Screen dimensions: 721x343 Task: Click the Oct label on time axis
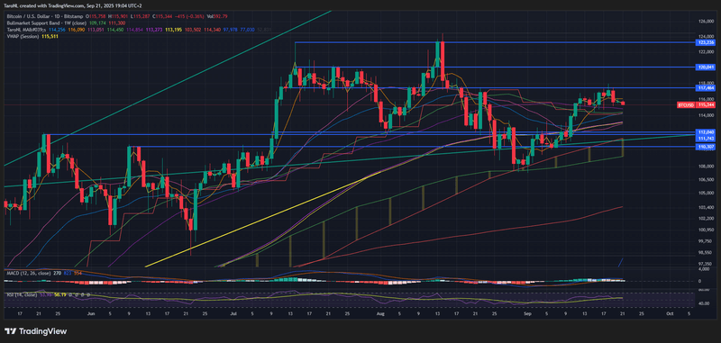670,312
